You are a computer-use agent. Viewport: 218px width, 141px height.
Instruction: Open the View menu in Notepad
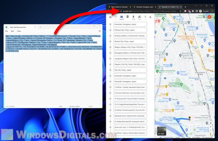pyautogui.click(x=19, y=31)
